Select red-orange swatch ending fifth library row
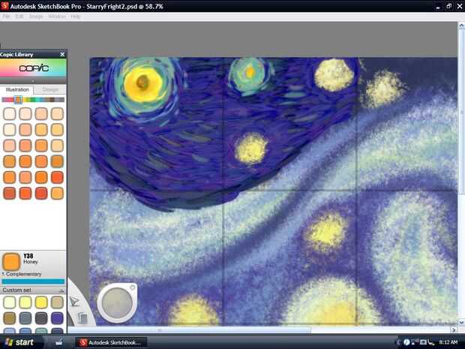Image resolution: width=465 pixels, height=349 pixels. coord(57,177)
